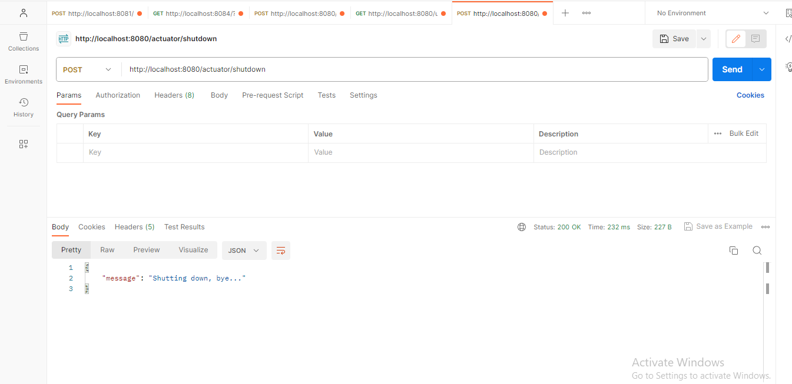
Task: Open the JSON format dropdown
Action: (244, 250)
